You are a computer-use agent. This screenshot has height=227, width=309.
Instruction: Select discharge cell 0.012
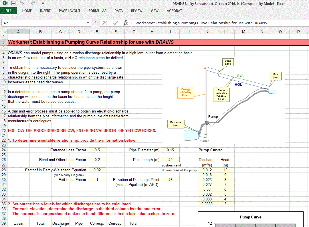[207, 170]
